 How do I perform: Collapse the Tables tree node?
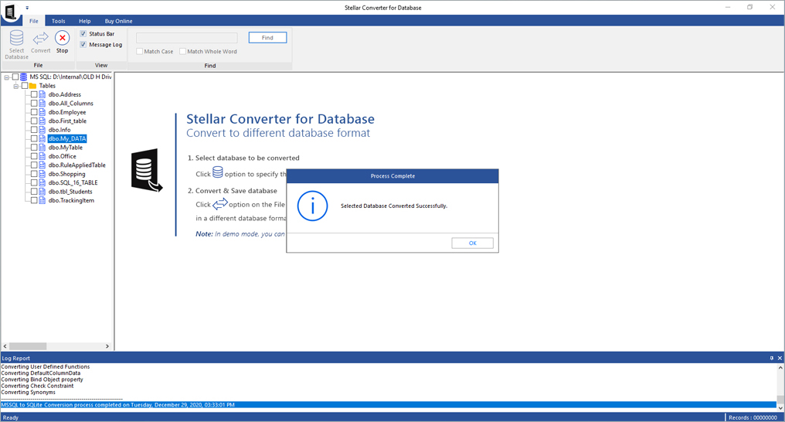pos(16,86)
